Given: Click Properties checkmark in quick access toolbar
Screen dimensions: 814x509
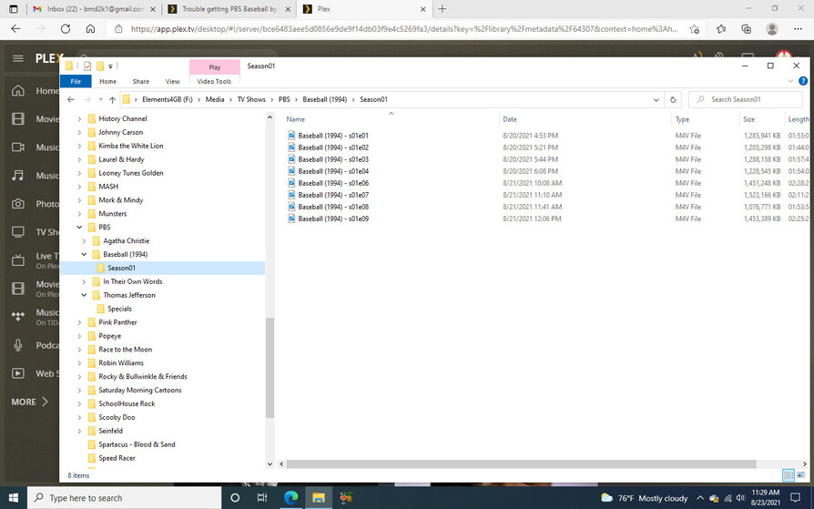Looking at the screenshot, I should (x=87, y=66).
